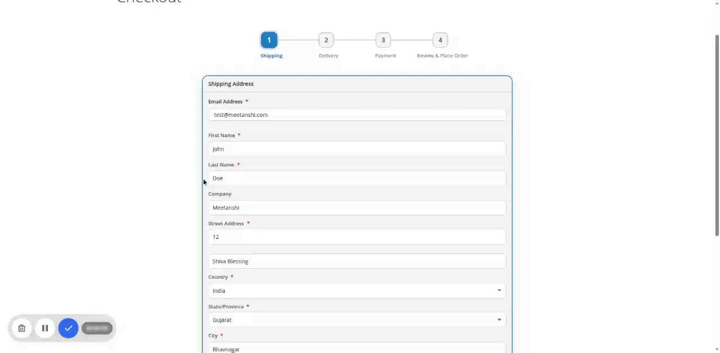Click the Street Address field label

226,224
